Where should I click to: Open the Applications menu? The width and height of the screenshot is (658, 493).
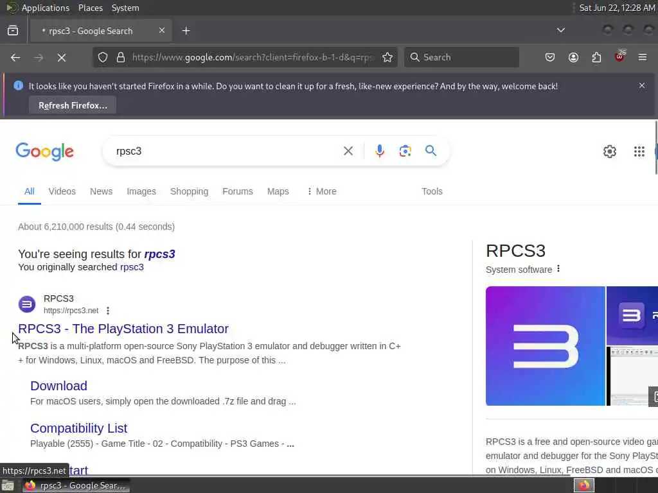(46, 8)
